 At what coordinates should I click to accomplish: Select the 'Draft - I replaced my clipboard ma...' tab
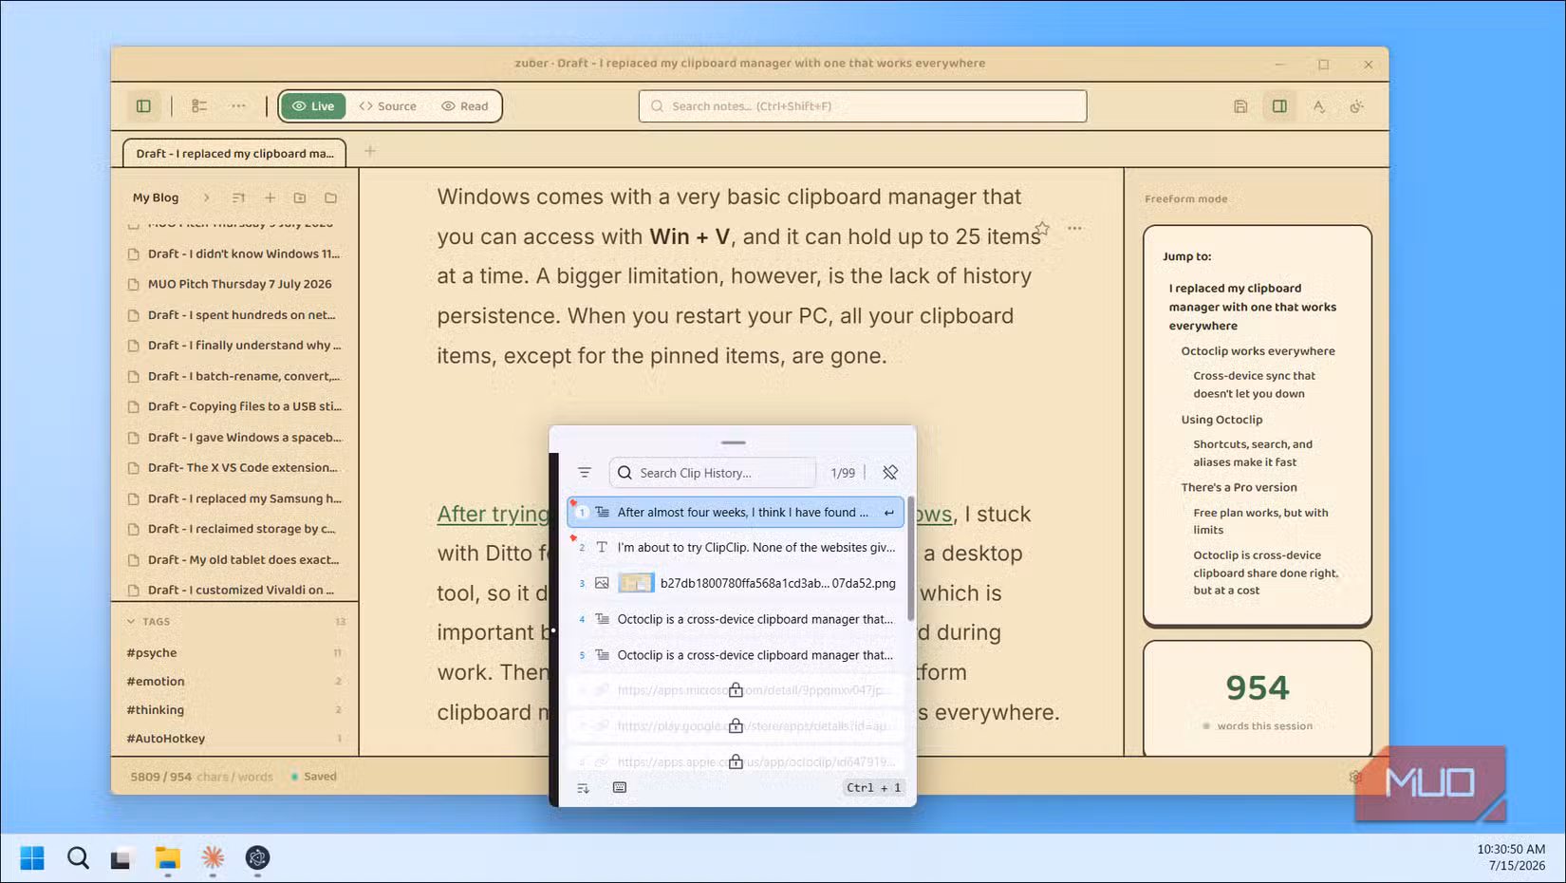[234, 153]
